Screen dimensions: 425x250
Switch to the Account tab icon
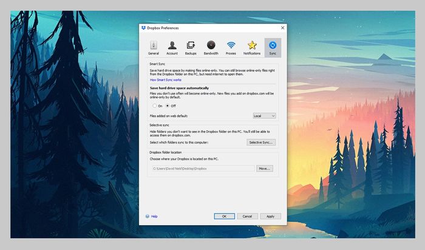point(172,46)
